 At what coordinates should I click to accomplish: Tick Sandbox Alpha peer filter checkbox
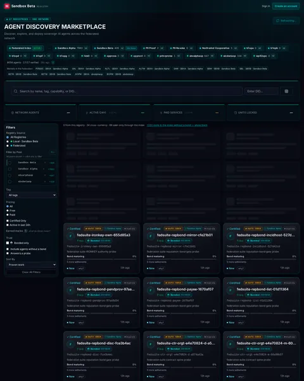(x=9, y=169)
